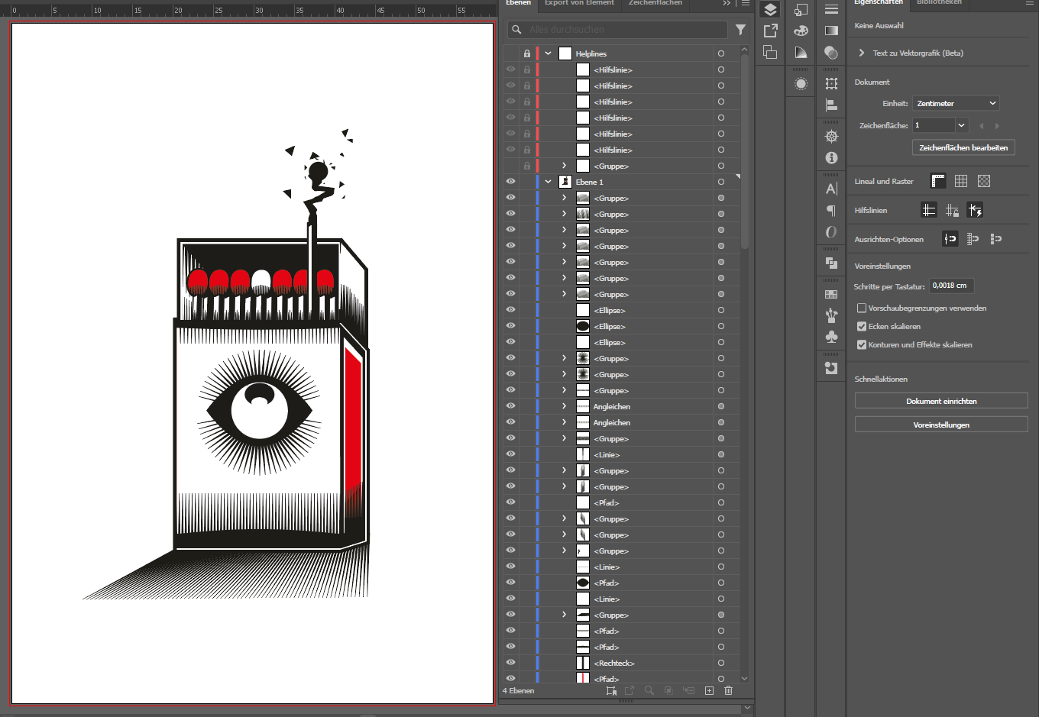Open the Layers panel icon in dock

pos(770,10)
